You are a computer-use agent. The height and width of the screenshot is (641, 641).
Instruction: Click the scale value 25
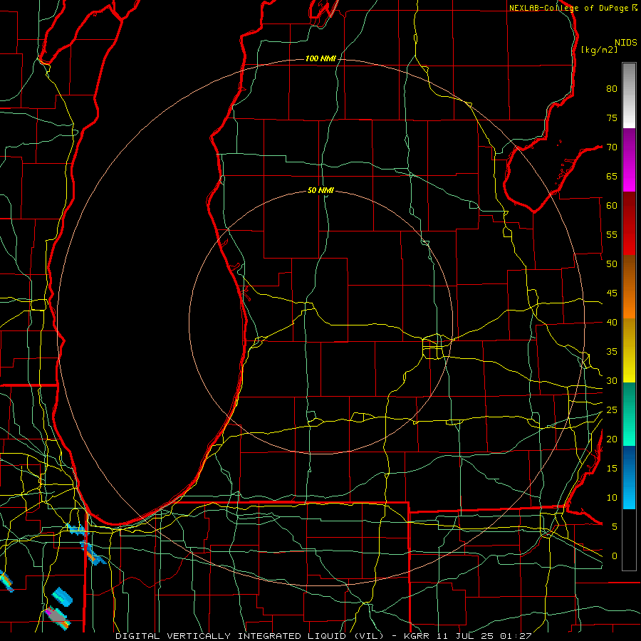click(x=612, y=410)
